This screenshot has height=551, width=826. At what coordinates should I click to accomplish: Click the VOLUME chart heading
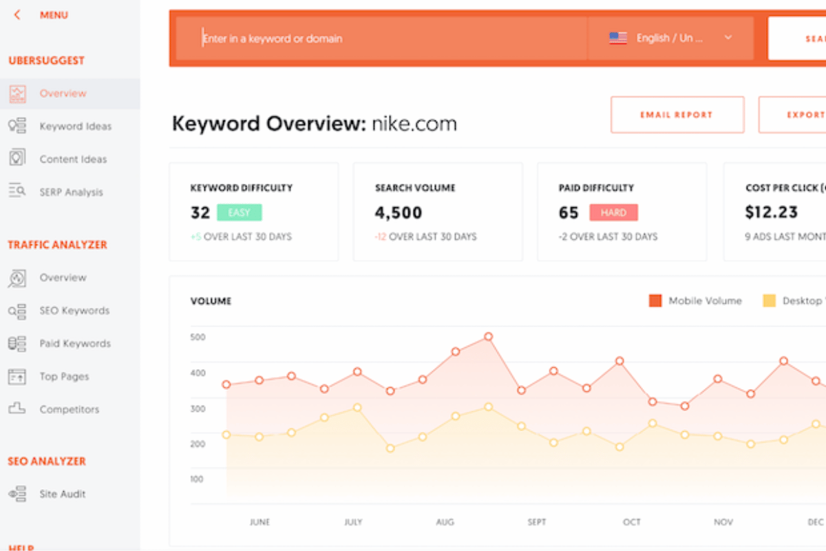211,301
